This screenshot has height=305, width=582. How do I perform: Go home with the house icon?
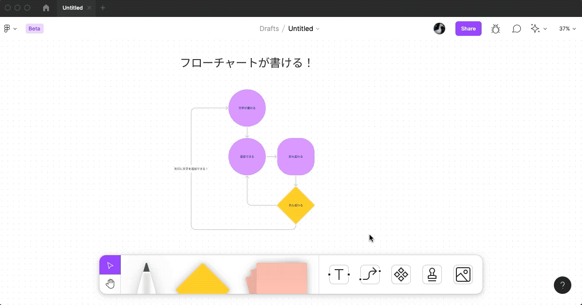tap(46, 8)
